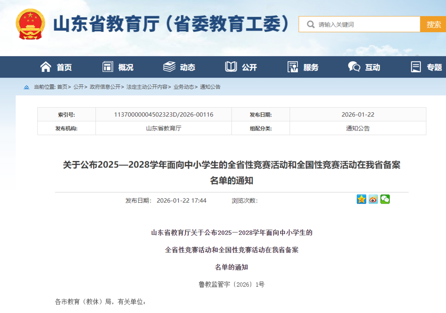
Task: Go to 政府信息公开 breadcrumb link
Action: click(x=105, y=87)
